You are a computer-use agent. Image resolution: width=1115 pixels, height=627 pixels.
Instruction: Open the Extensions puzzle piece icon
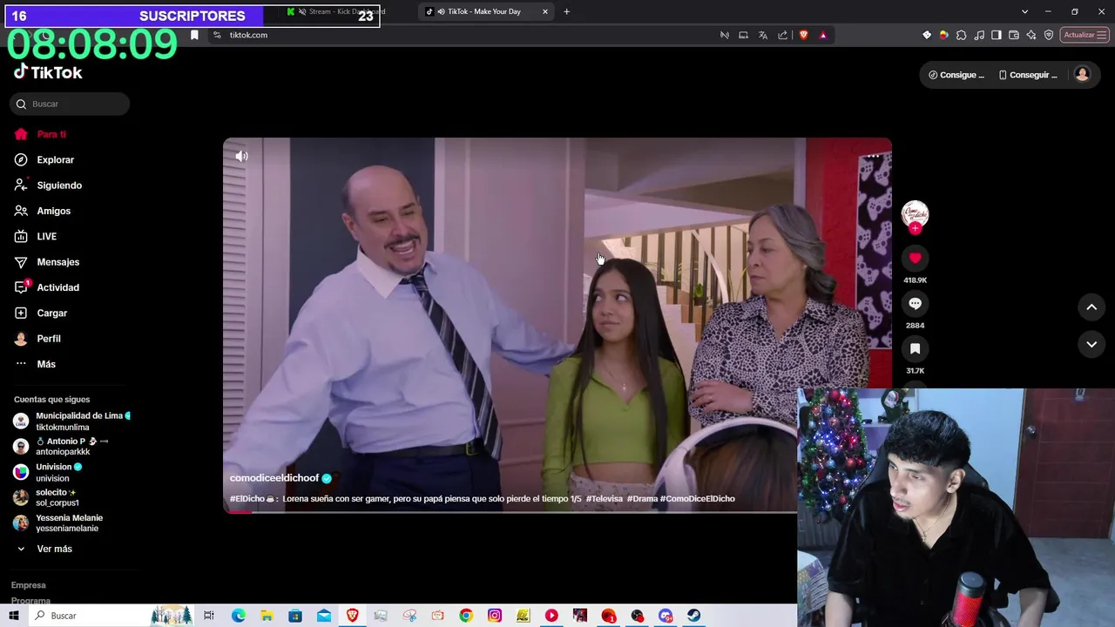[x=961, y=35]
